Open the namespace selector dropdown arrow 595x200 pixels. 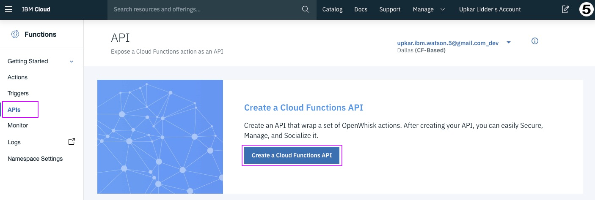click(x=509, y=43)
